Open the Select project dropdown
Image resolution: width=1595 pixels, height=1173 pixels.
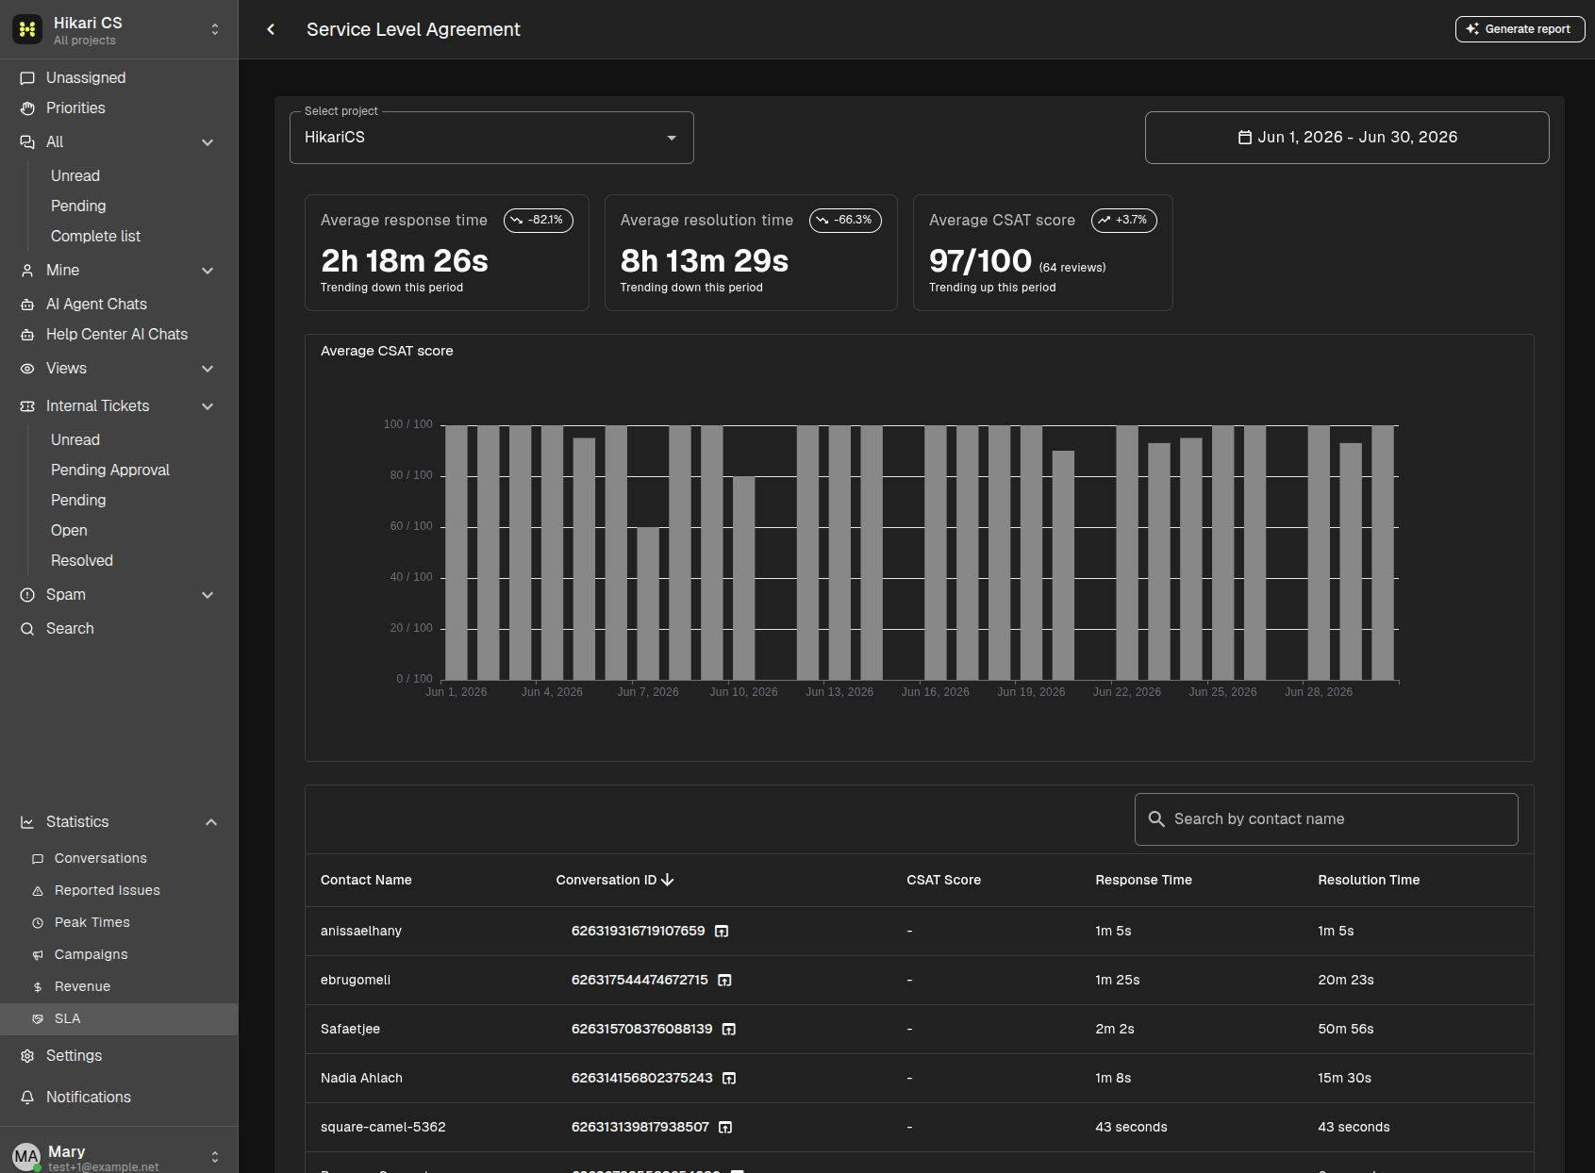[x=491, y=138]
